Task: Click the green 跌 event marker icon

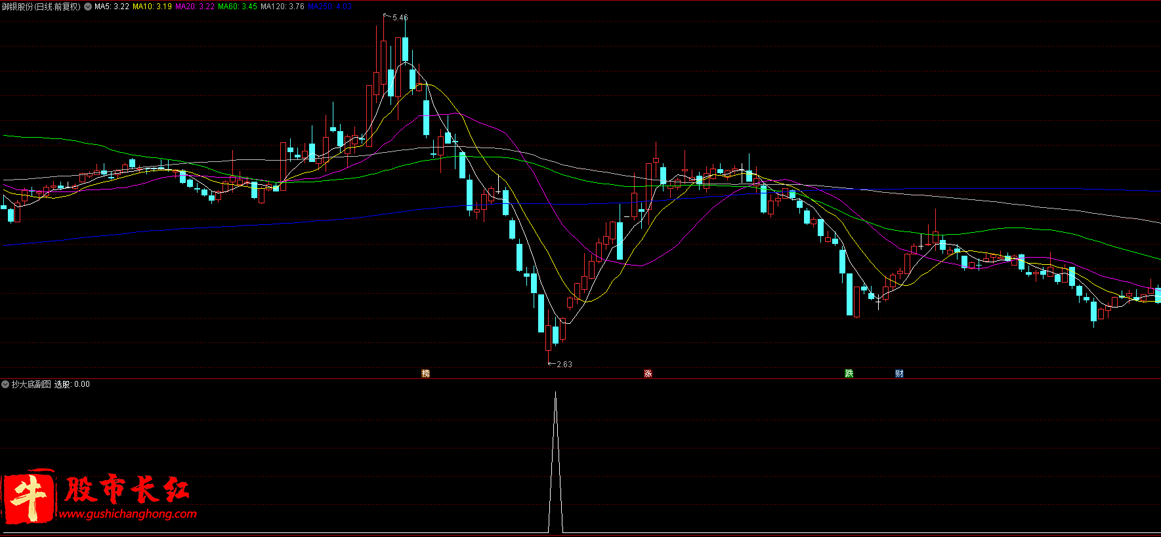Action: tap(849, 374)
